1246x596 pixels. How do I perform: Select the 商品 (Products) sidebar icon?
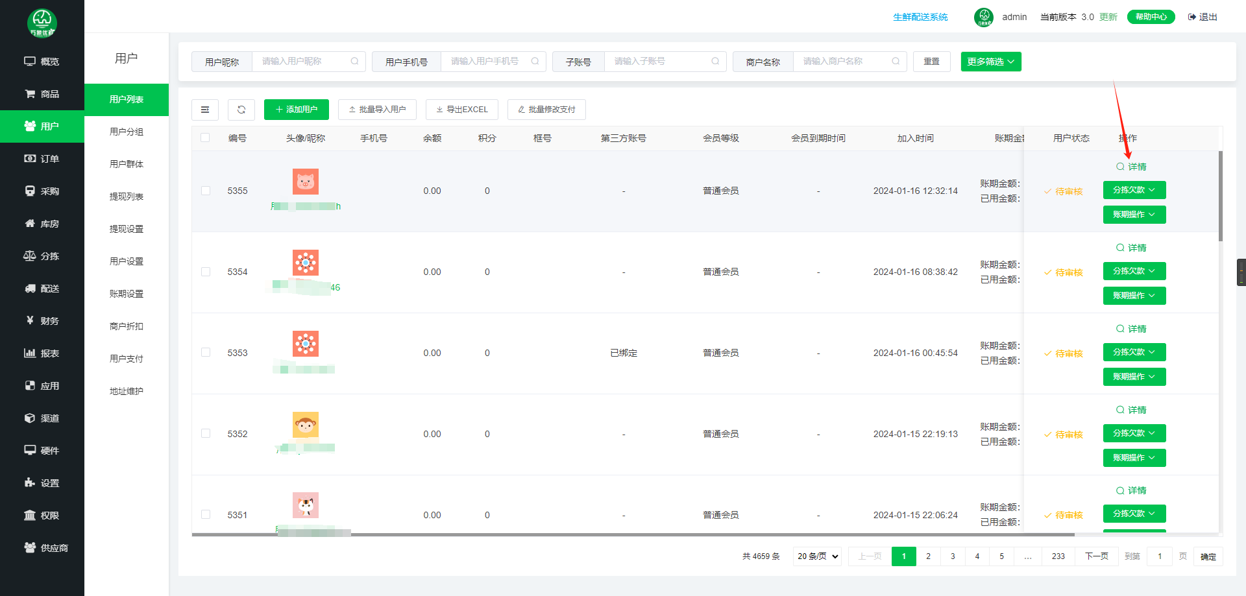[42, 93]
